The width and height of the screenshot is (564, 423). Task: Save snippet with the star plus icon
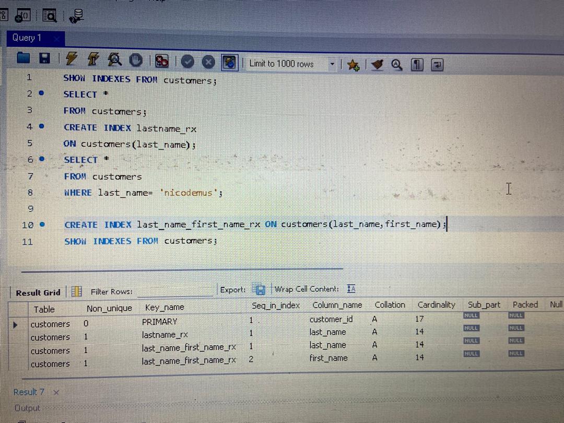pos(353,65)
